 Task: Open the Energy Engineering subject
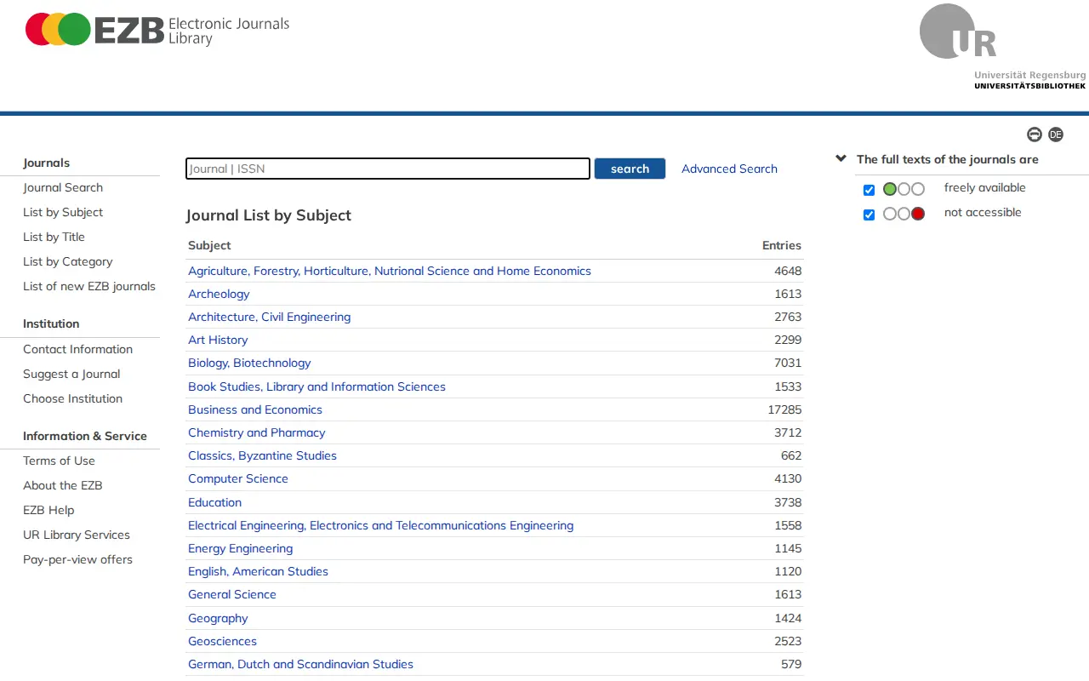click(x=240, y=548)
